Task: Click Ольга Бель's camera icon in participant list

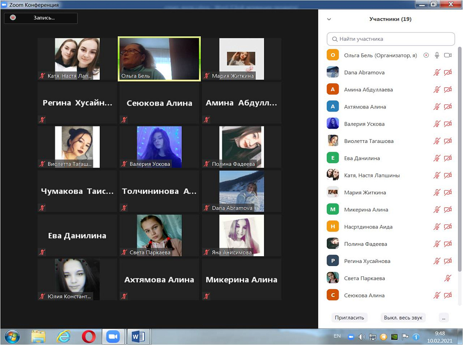Action: [x=448, y=55]
